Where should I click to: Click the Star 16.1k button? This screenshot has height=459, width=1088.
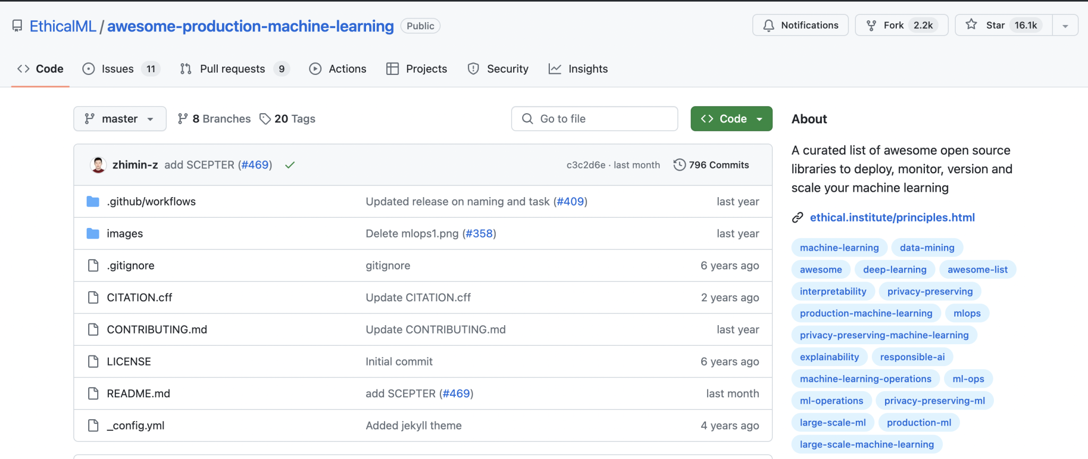(x=1004, y=25)
